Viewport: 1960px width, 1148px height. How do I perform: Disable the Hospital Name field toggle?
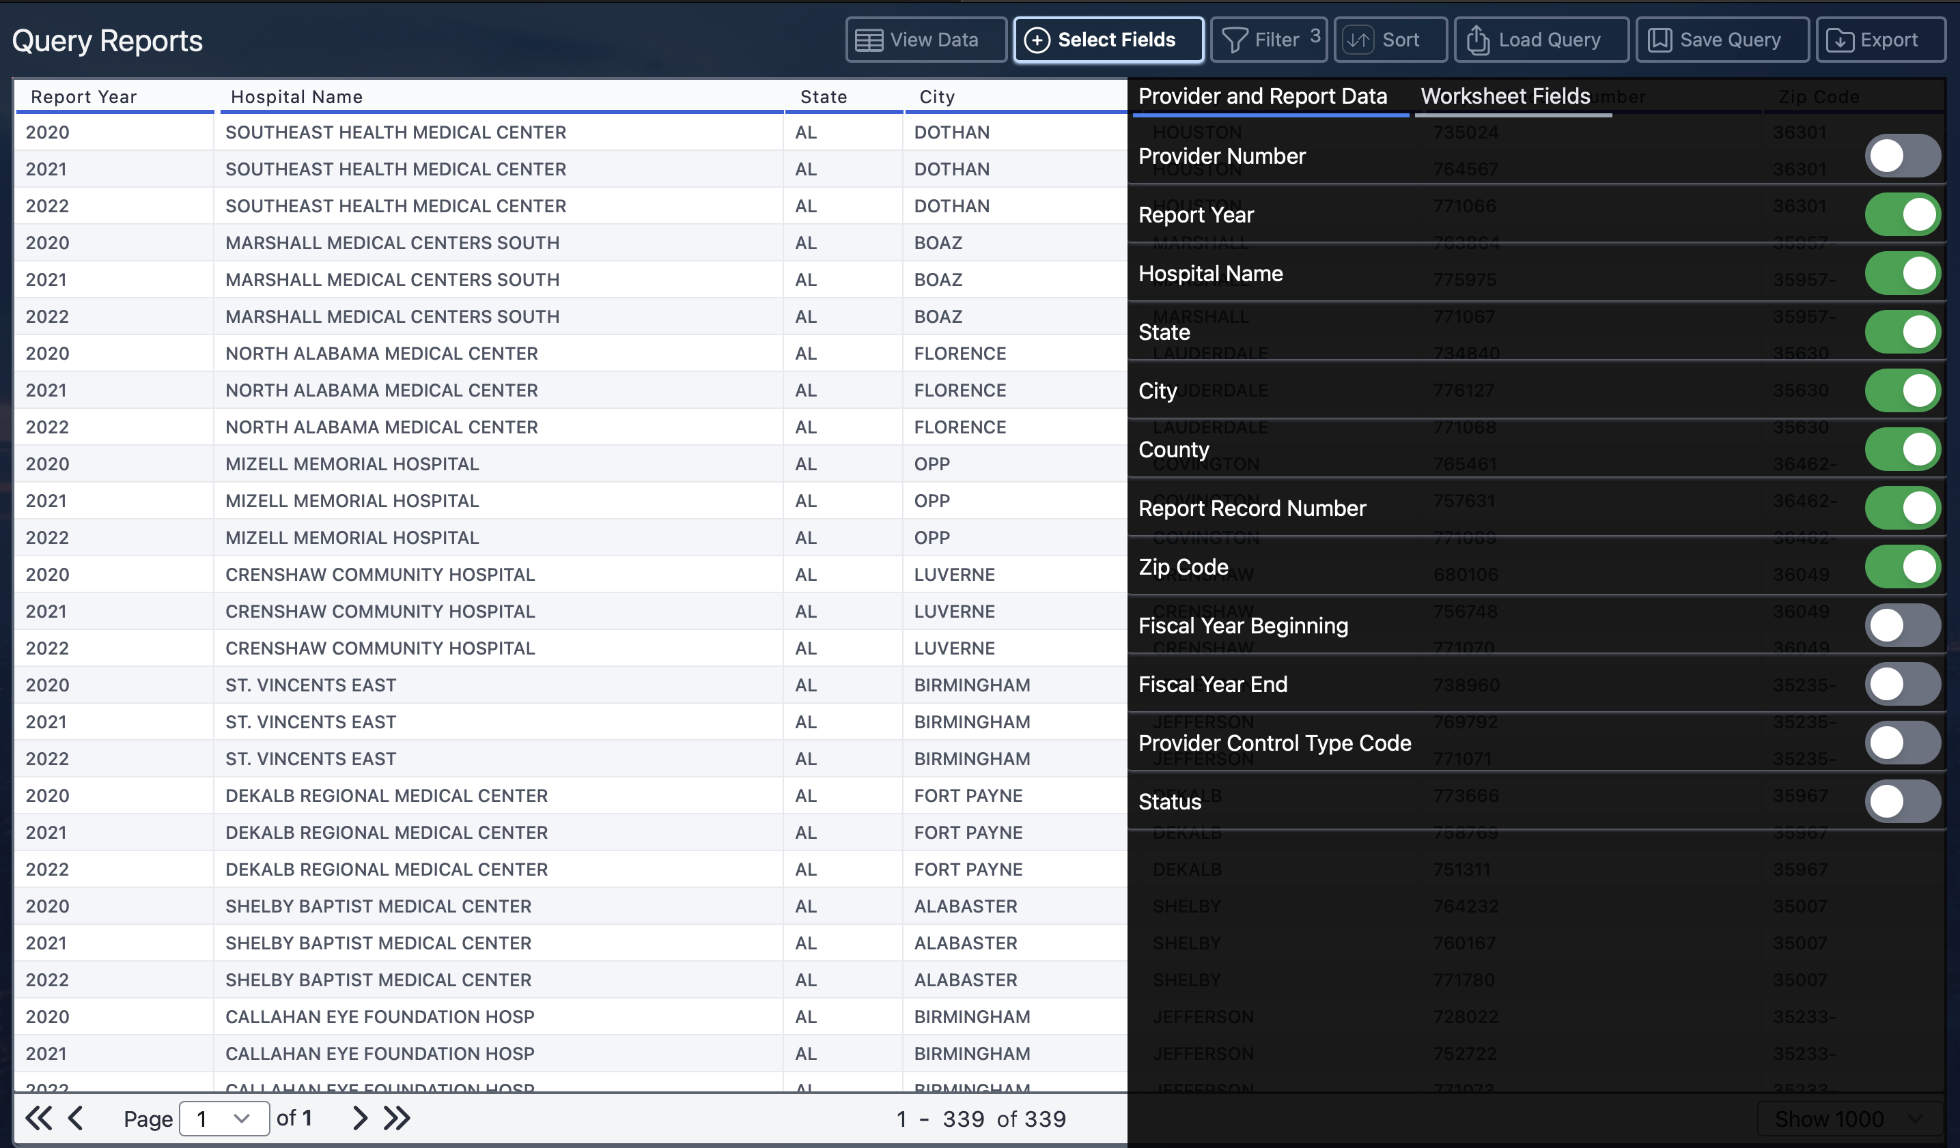(1903, 274)
